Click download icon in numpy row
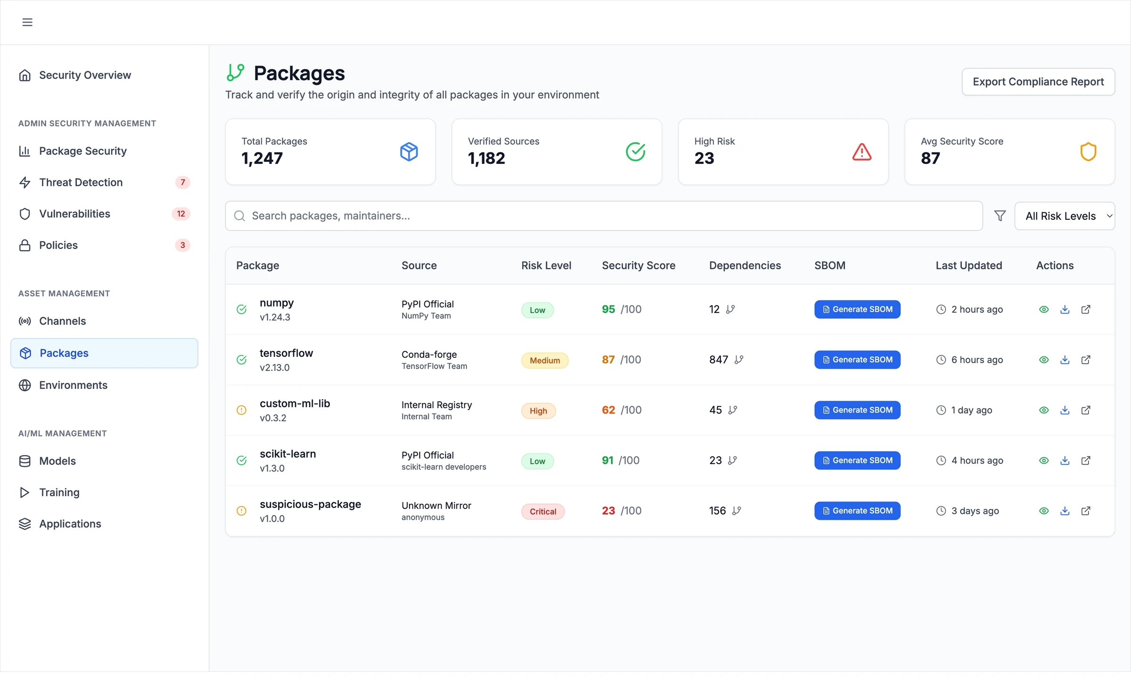Screen dimensions: 1131x686 pyautogui.click(x=1065, y=309)
